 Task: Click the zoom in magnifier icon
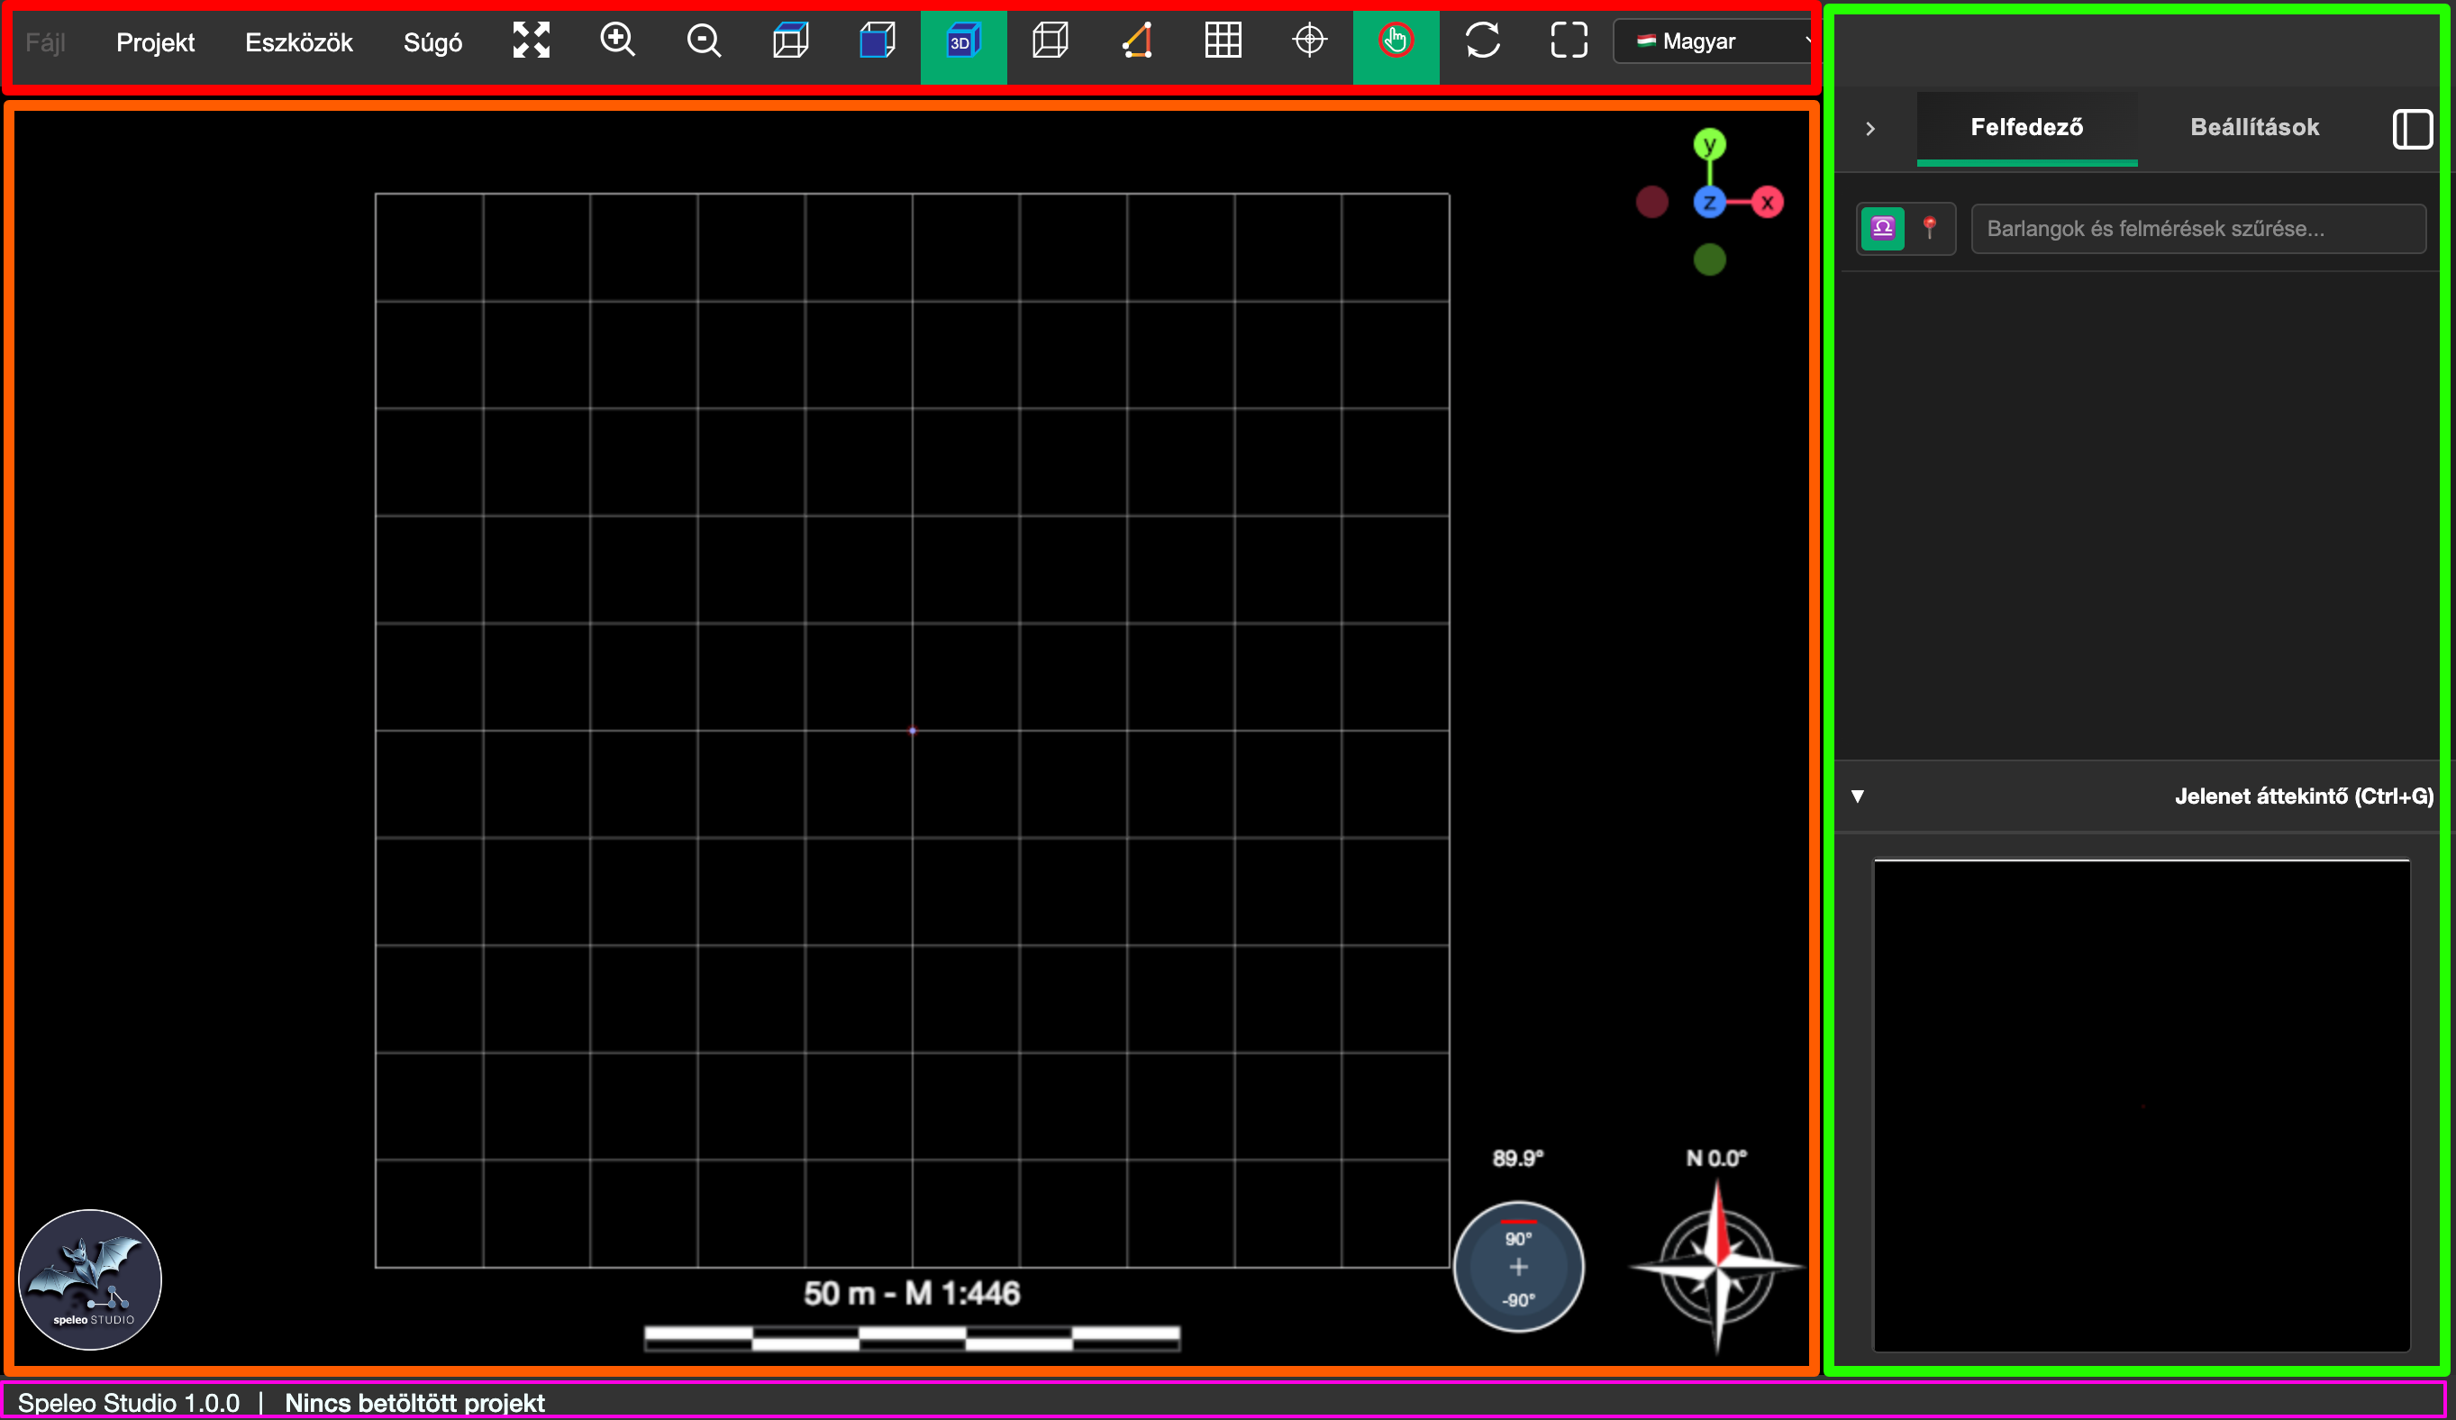617,41
